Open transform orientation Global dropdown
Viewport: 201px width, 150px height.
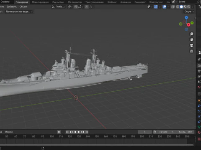[x=59, y=7]
